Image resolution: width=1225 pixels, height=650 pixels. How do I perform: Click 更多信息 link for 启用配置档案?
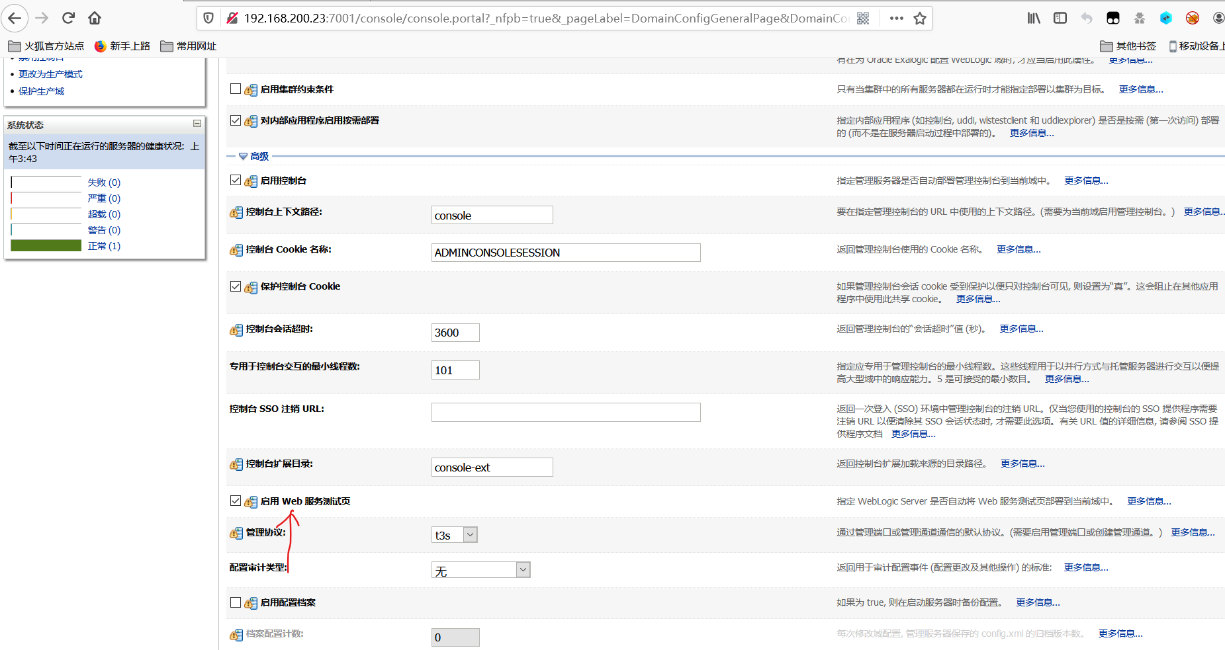pyautogui.click(x=1038, y=602)
